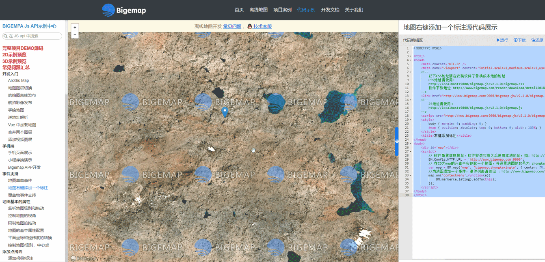Image resolution: width=545 pixels, height=262 pixels.
Task: Collapse code fold arrow on line 19
Action: tap(411, 120)
